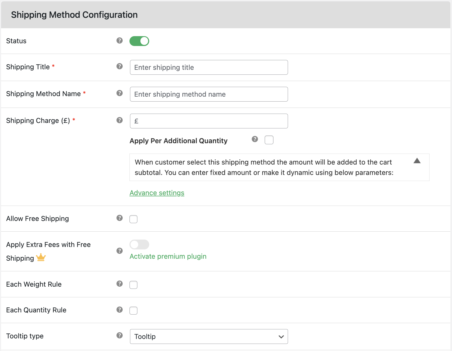Viewport: 452px width, 351px height.
Task: Click the Tooltip type label
Action: tap(25, 336)
